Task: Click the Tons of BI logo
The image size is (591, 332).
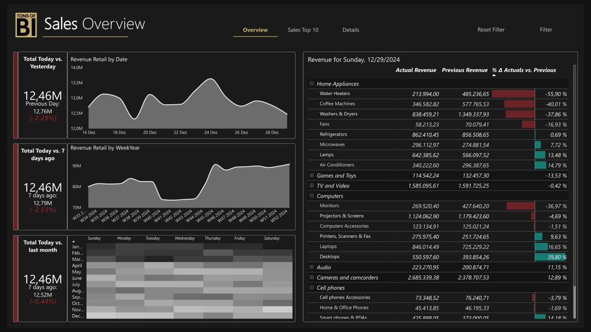Action: click(25, 24)
